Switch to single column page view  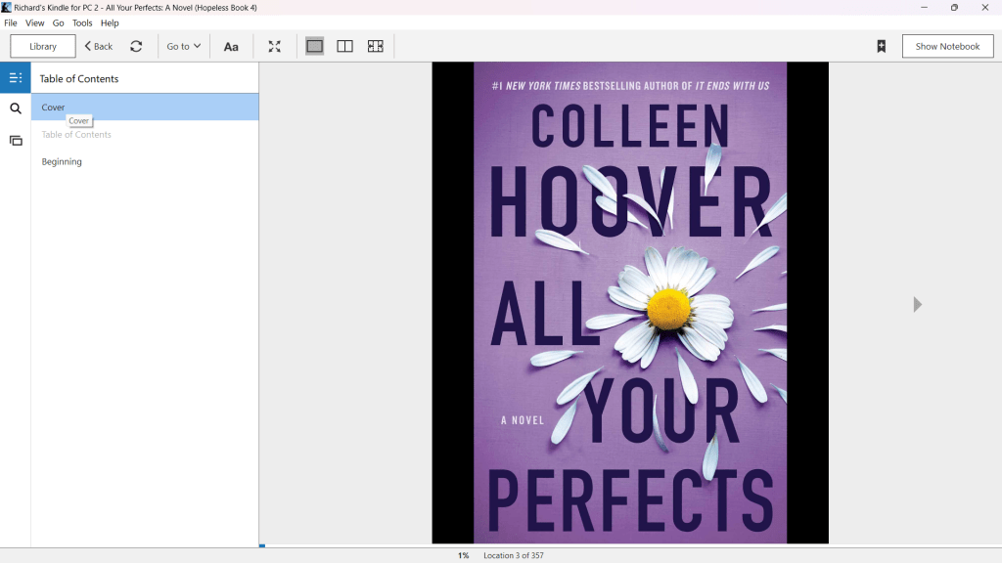click(x=314, y=46)
